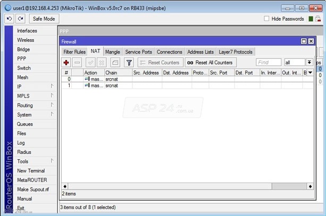Screen dimensions: 326x216
Task: Expand the MPLS submenu arrow
Action: (52, 96)
